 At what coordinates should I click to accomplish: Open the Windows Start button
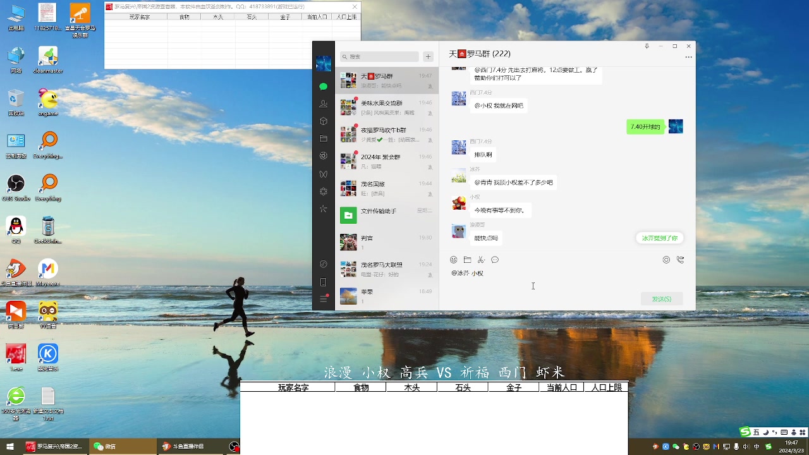pos(10,447)
